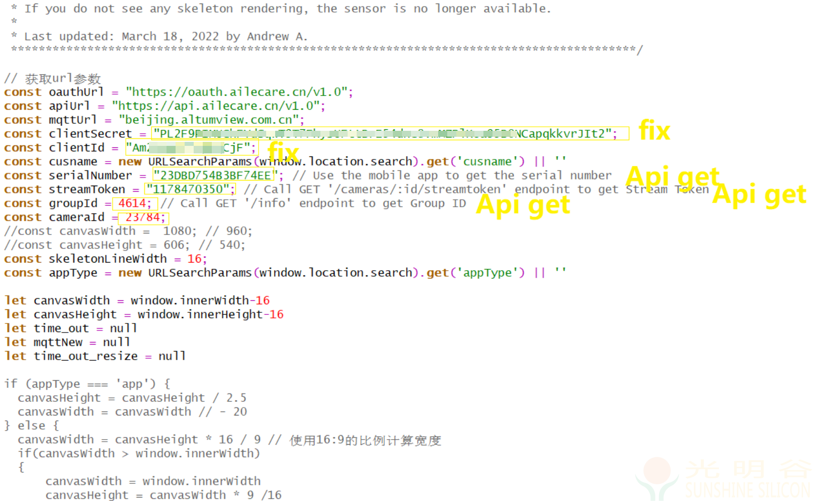The height and width of the screenshot is (501, 816).
Task: Click the 16:9 ratio Chinese comment
Action: [x=365, y=440]
